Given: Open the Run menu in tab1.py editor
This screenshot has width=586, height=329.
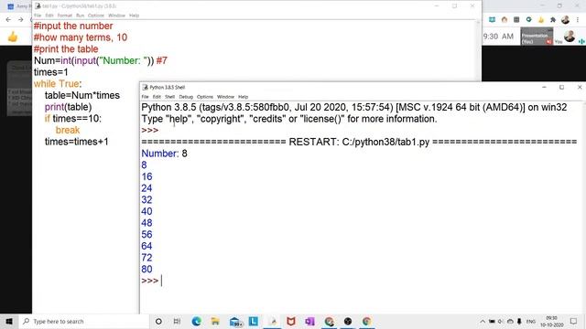Looking at the screenshot, I should coord(80,16).
